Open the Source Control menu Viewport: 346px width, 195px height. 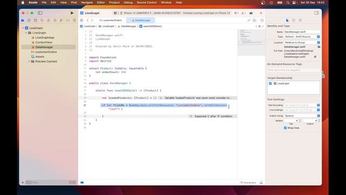[x=147, y=2]
